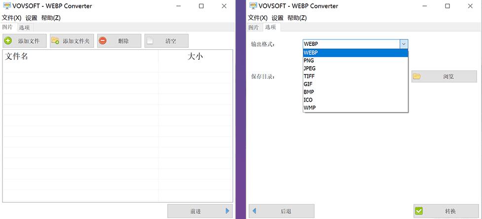The image size is (482, 219).
Task: Click the blue right arrow on 前进
Action: click(x=227, y=211)
